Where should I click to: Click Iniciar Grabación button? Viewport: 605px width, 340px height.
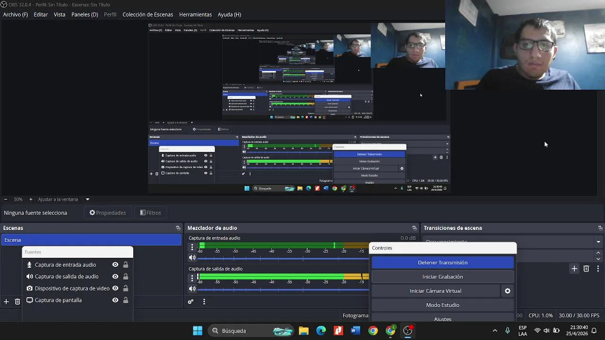coord(443,277)
